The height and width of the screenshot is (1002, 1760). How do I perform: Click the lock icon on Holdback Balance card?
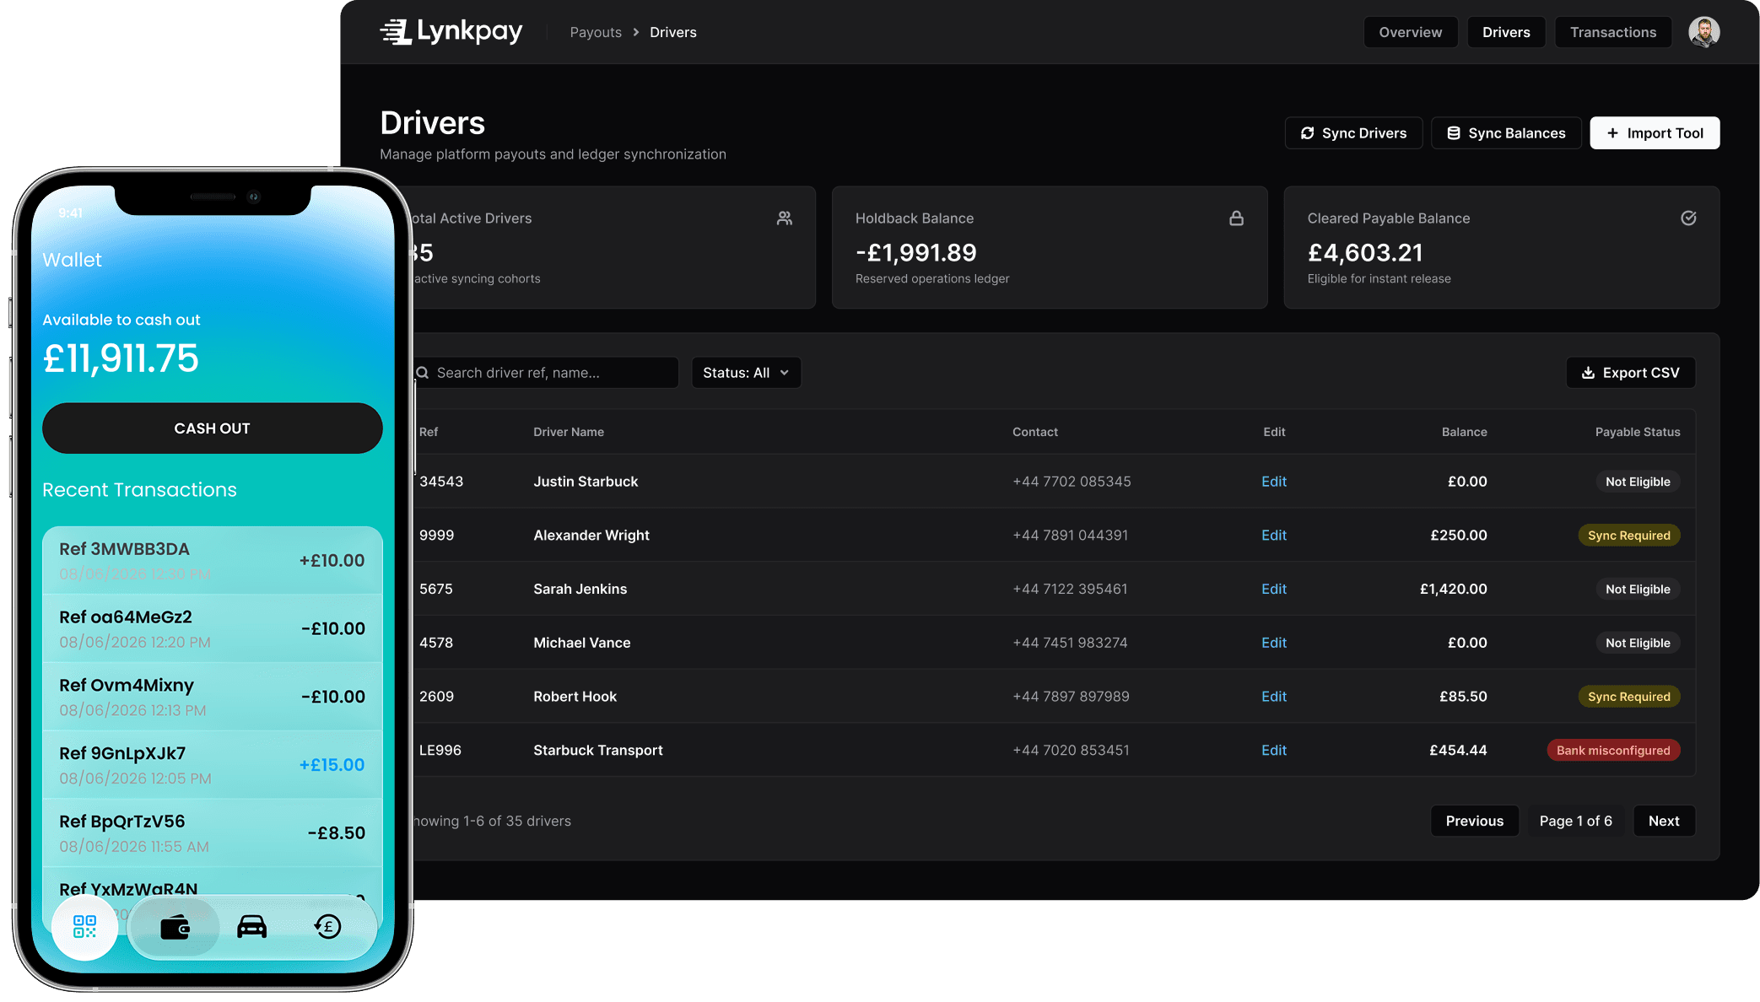pos(1236,218)
